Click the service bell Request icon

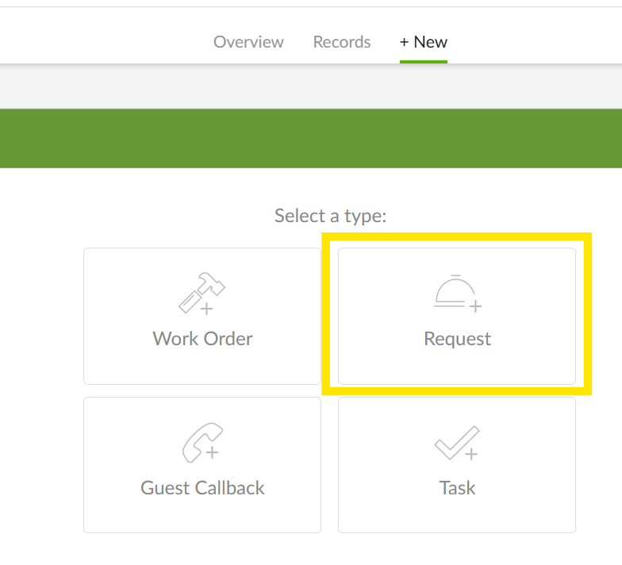452,290
